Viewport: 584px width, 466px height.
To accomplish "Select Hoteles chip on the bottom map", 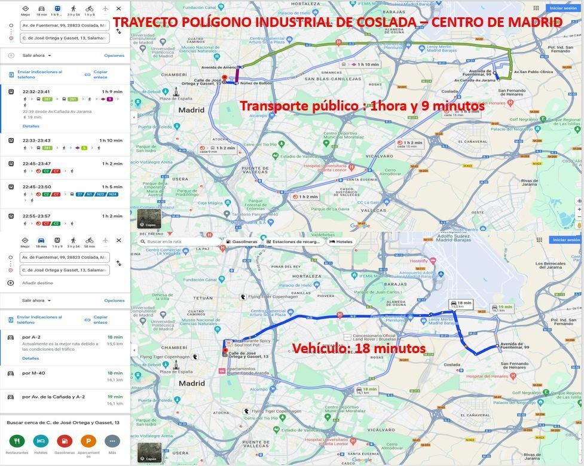I will pos(341,241).
